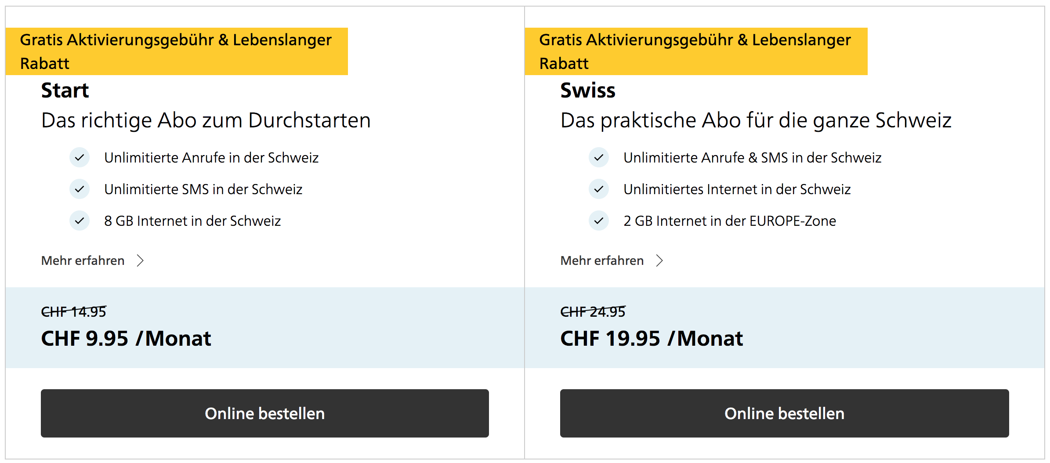Click the crossed-out CHF 24.95 price
The image size is (1050, 463).
[593, 311]
